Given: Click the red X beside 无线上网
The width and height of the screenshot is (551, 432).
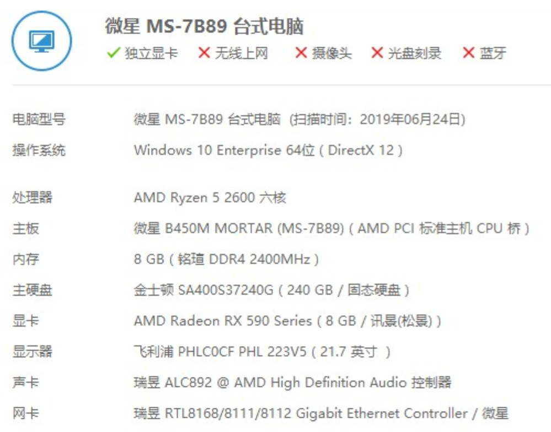Looking at the screenshot, I should point(204,53).
